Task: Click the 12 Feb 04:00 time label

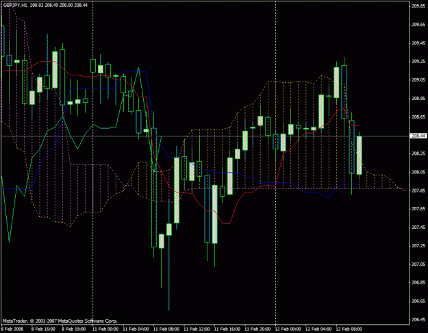Action: tap(318, 329)
